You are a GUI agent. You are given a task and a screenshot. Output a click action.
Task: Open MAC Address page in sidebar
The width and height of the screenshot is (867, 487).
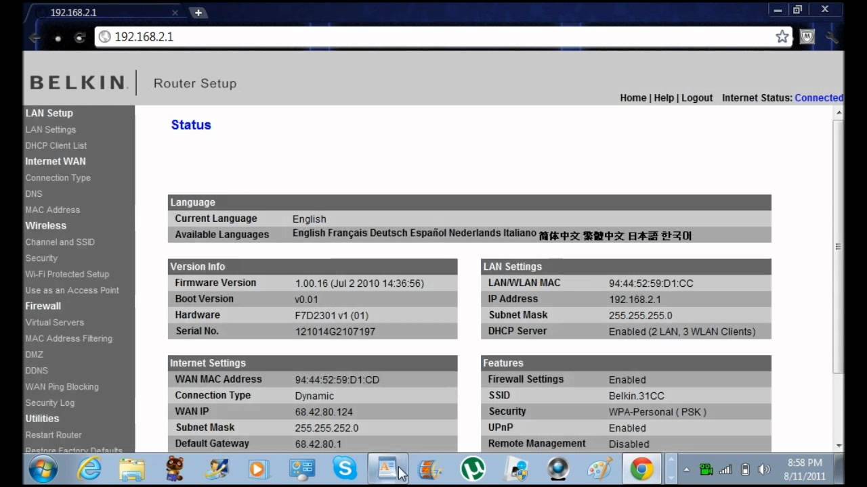[x=52, y=210]
